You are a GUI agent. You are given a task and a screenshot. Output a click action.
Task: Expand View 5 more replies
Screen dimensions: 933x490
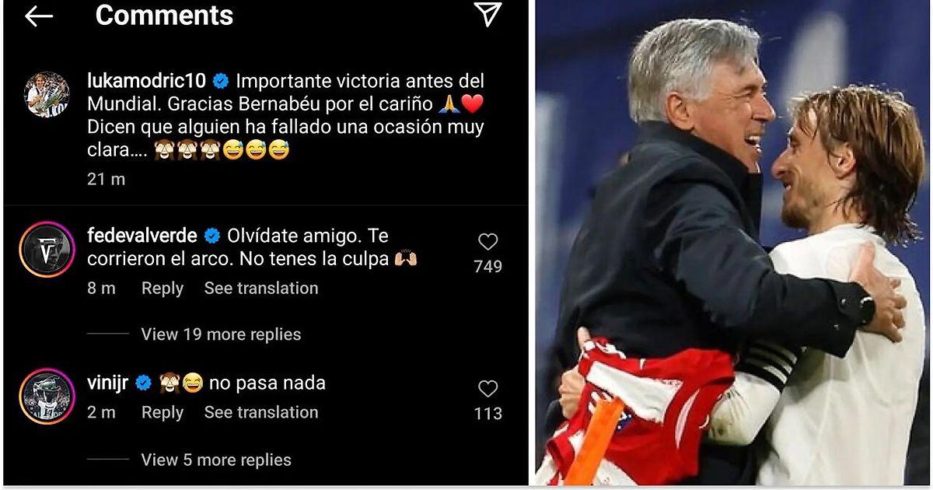tap(216, 460)
